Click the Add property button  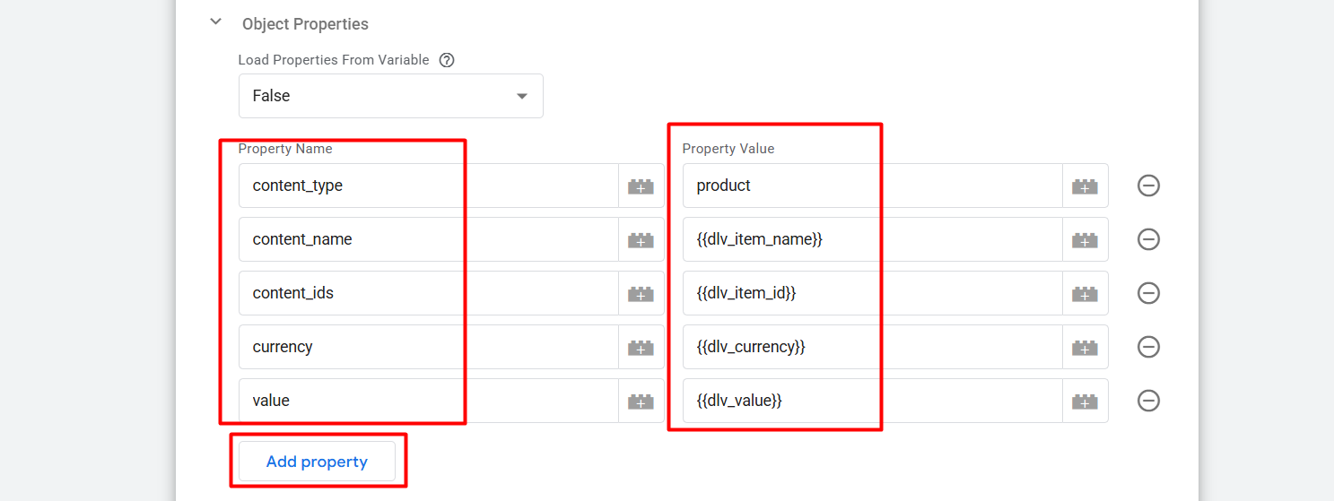pyautogui.click(x=317, y=462)
